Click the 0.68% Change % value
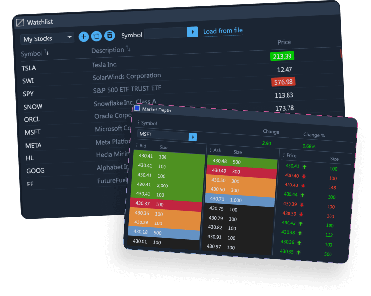Image resolution: width=371 pixels, height=296 pixels. pyautogui.click(x=309, y=146)
